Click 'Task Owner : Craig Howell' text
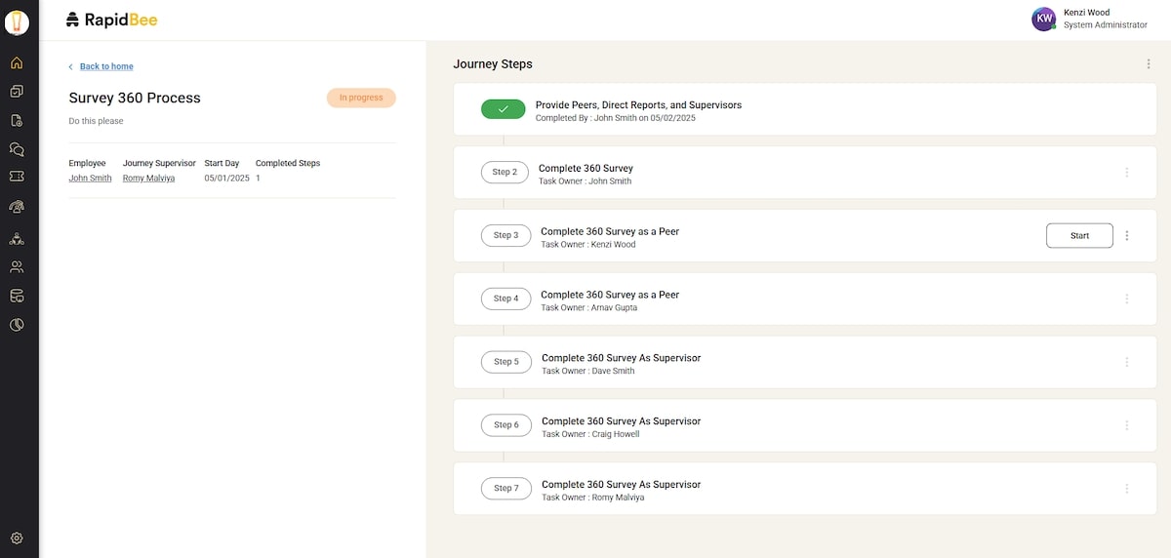This screenshot has height=558, width=1171. (590, 434)
